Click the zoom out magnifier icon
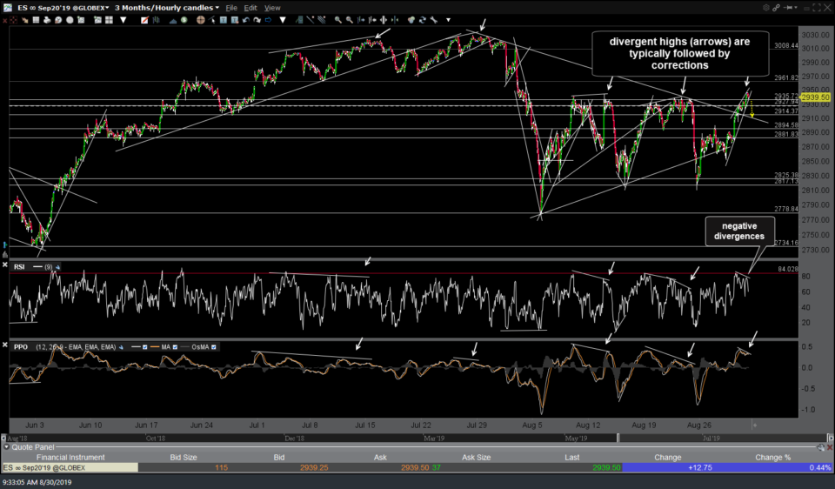 (x=349, y=20)
